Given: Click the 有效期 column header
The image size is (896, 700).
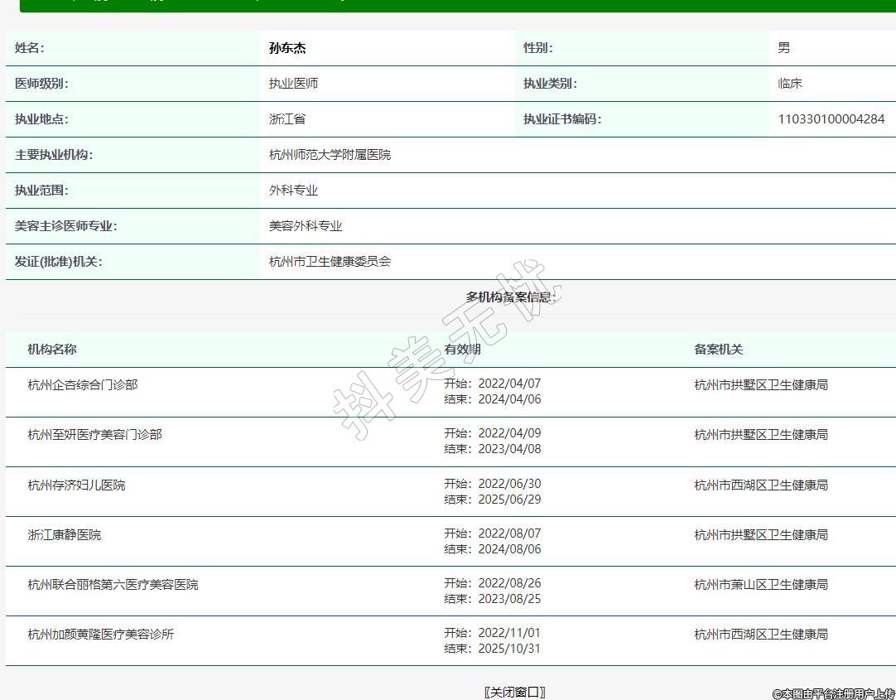Looking at the screenshot, I should [462, 350].
